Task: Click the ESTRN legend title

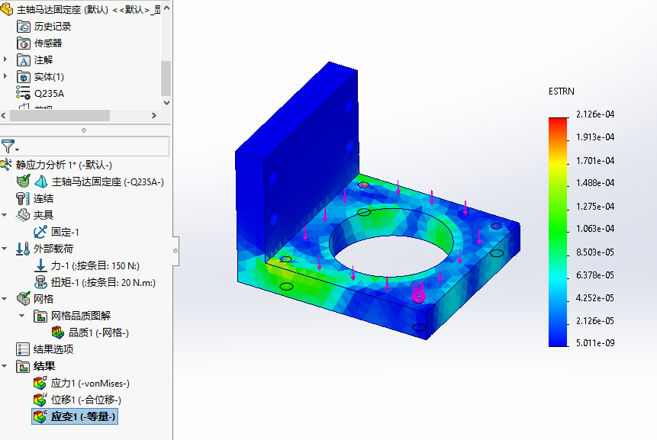Action: tap(561, 92)
